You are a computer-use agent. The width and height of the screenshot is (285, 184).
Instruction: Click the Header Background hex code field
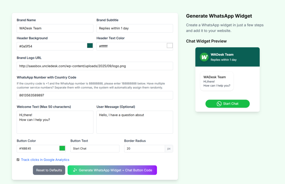pyautogui.click(x=51, y=46)
